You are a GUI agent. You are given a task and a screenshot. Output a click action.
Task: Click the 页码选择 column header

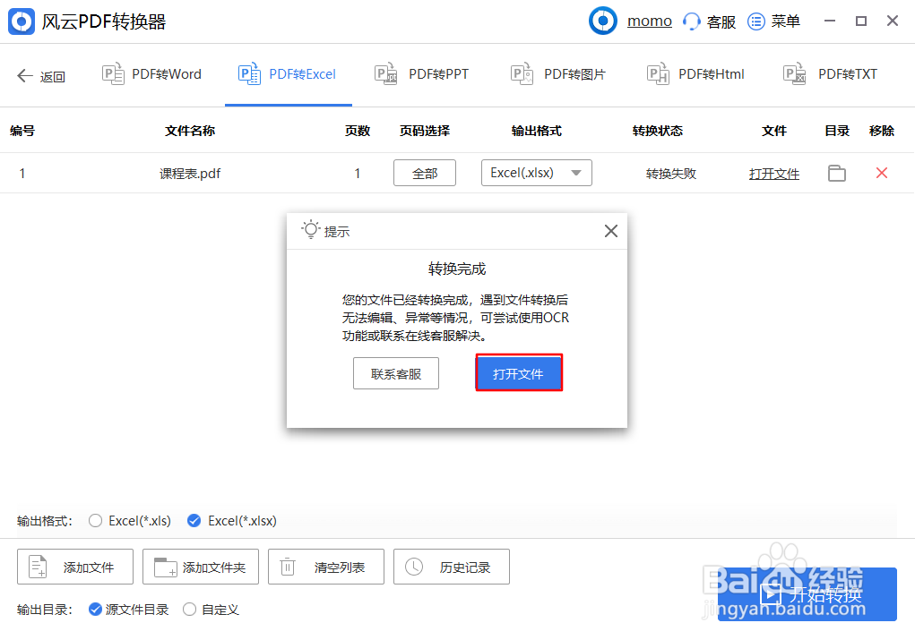[x=424, y=131]
